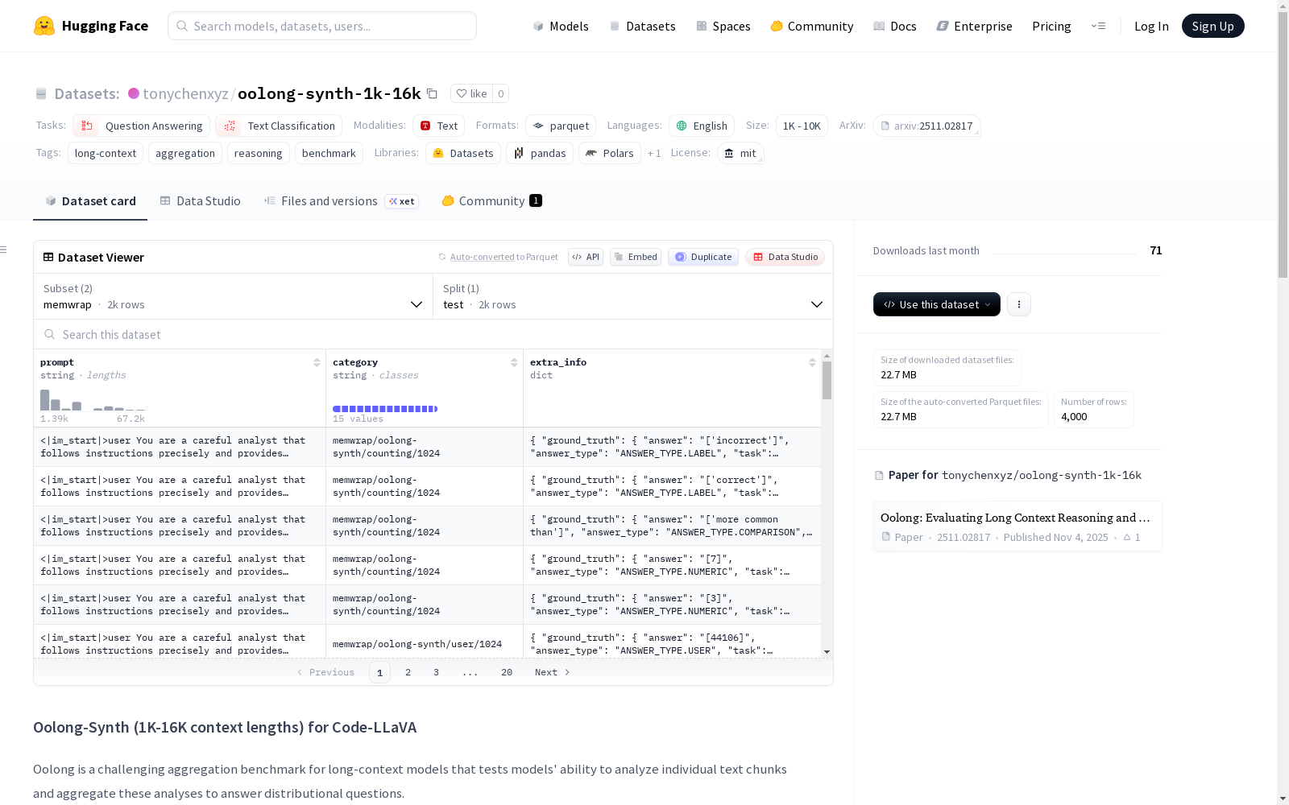Click the Dataset Viewer table icon

[48, 257]
